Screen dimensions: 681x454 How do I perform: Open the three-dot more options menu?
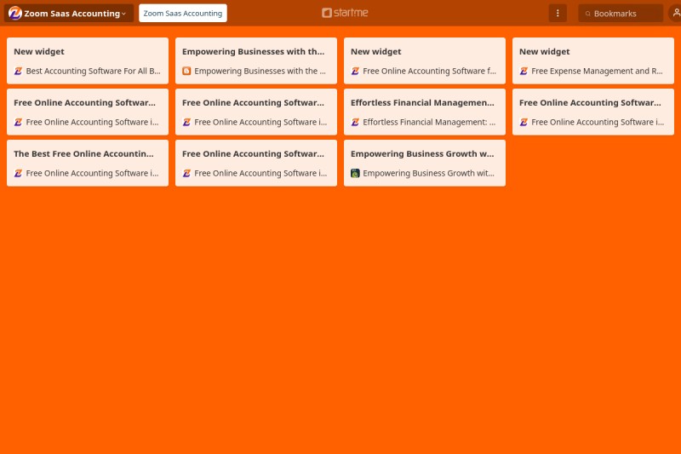558,13
